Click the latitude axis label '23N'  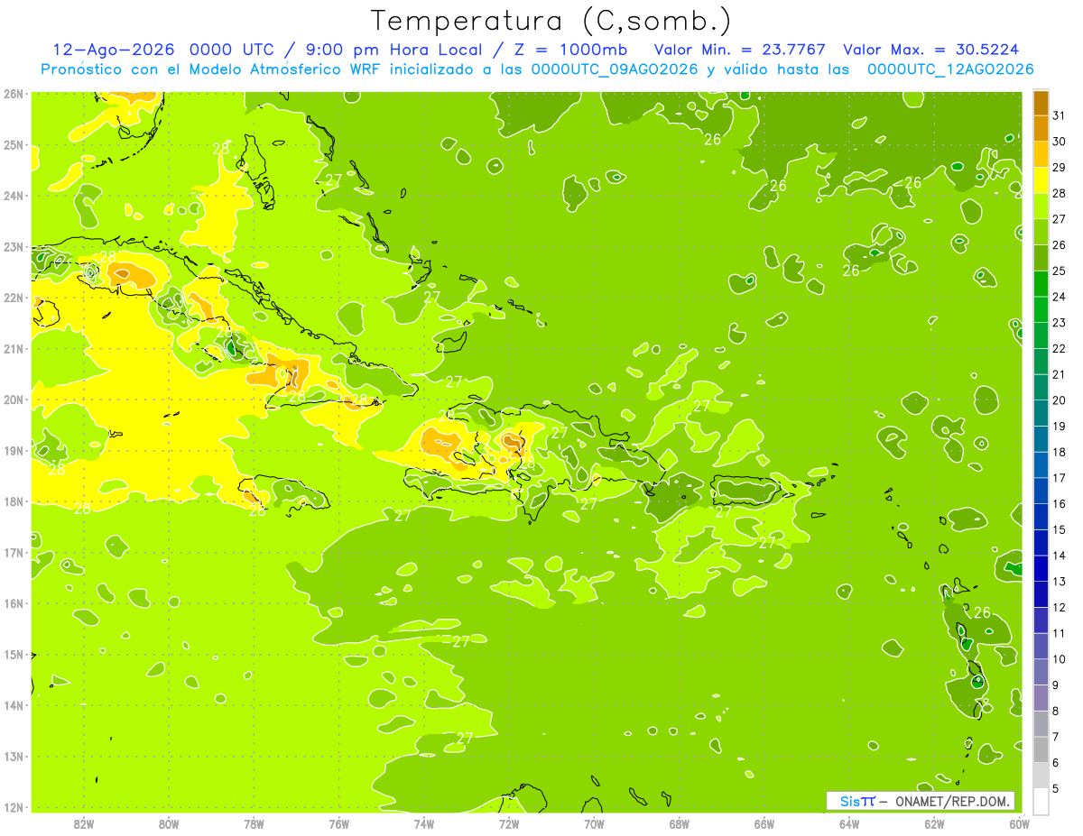click(13, 247)
